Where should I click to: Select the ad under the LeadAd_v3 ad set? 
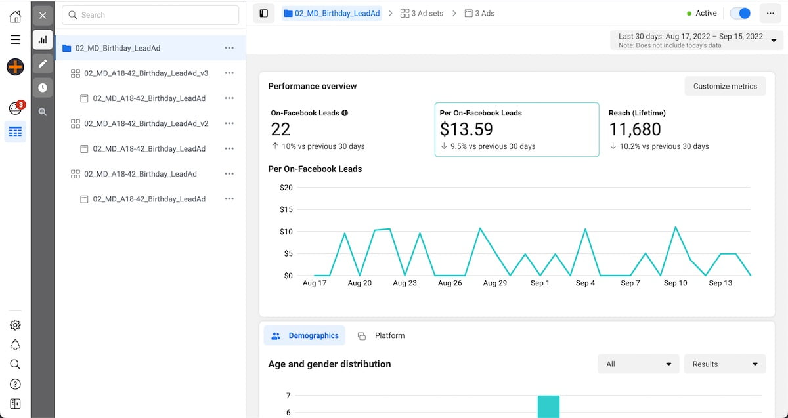(149, 98)
